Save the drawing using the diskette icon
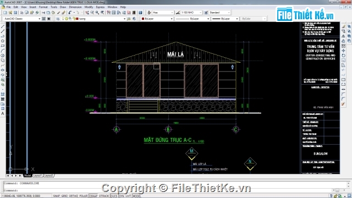 click(x=15, y=13)
